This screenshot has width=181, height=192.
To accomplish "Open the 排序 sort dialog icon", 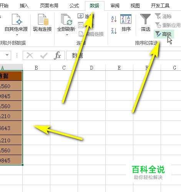I will click(126, 19).
